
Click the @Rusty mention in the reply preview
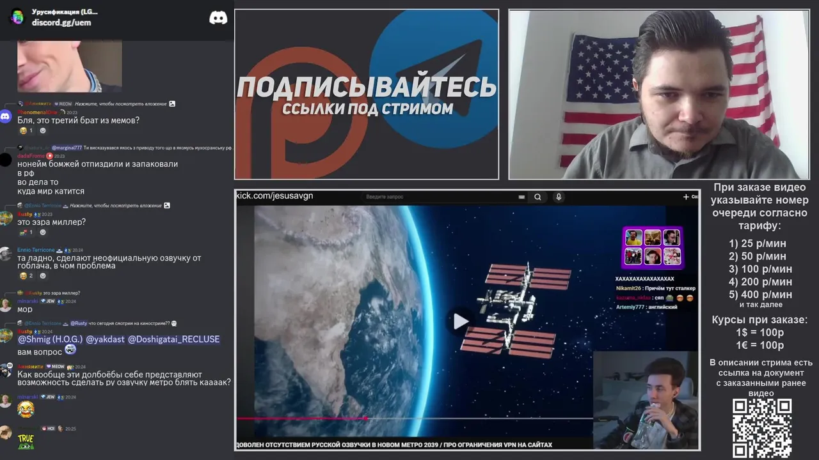point(79,323)
